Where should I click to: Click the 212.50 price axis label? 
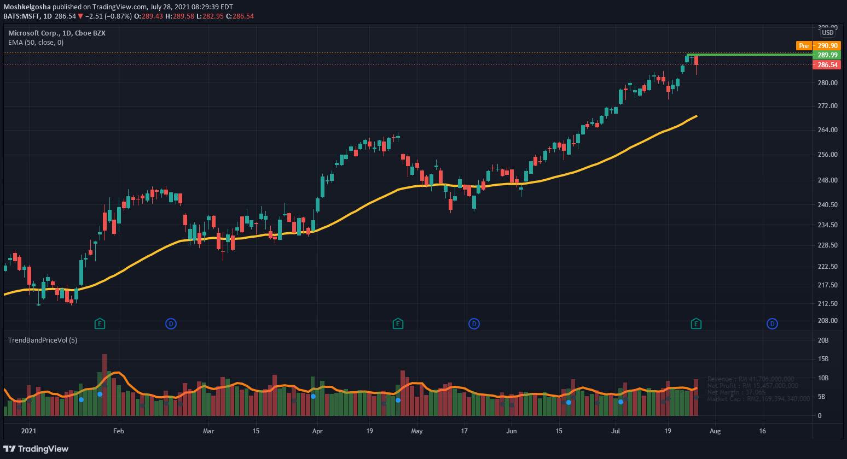[x=827, y=304]
